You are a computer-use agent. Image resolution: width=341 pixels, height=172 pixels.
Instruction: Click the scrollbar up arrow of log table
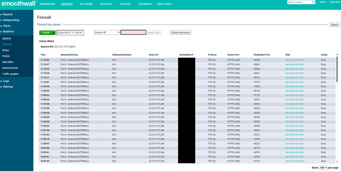(x=337, y=54)
